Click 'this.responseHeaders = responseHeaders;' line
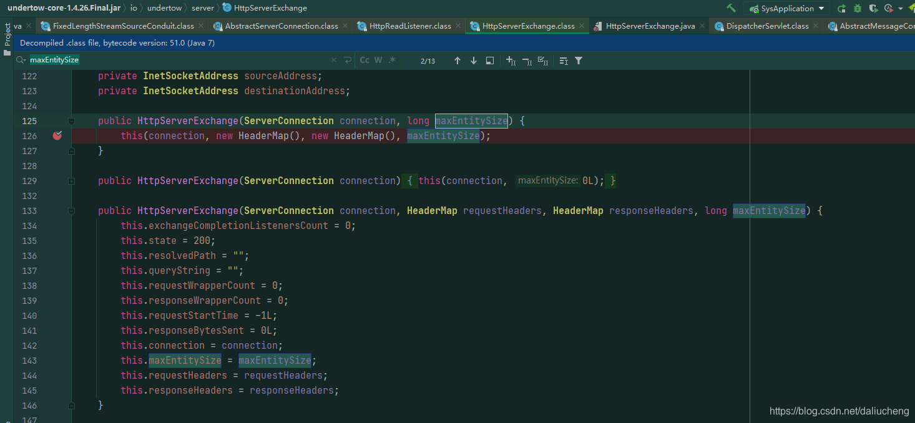This screenshot has height=423, width=915. point(230,391)
